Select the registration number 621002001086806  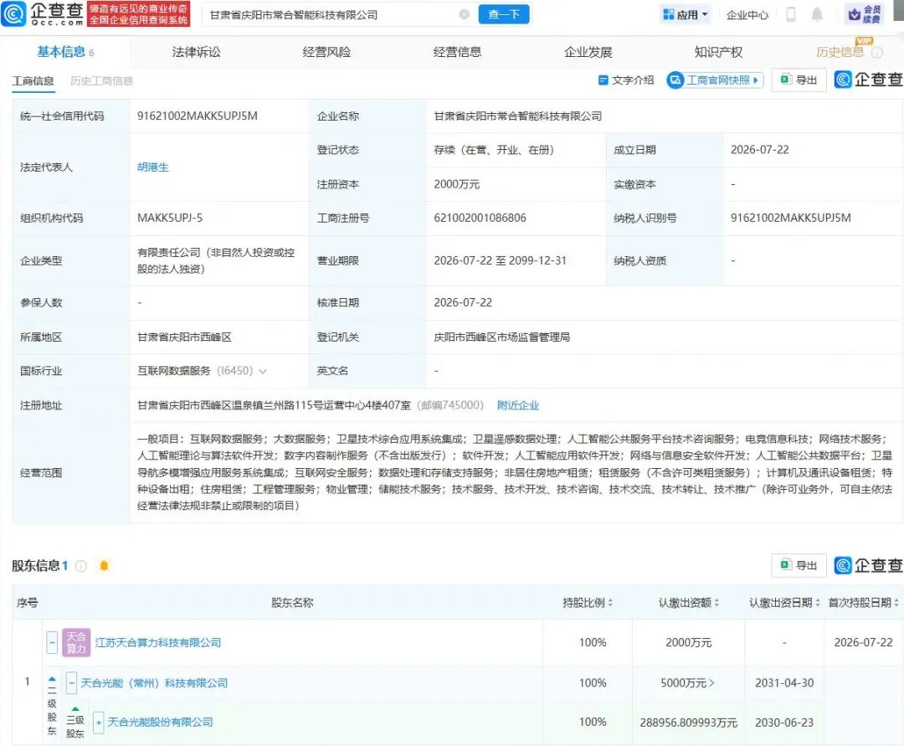pos(480,218)
